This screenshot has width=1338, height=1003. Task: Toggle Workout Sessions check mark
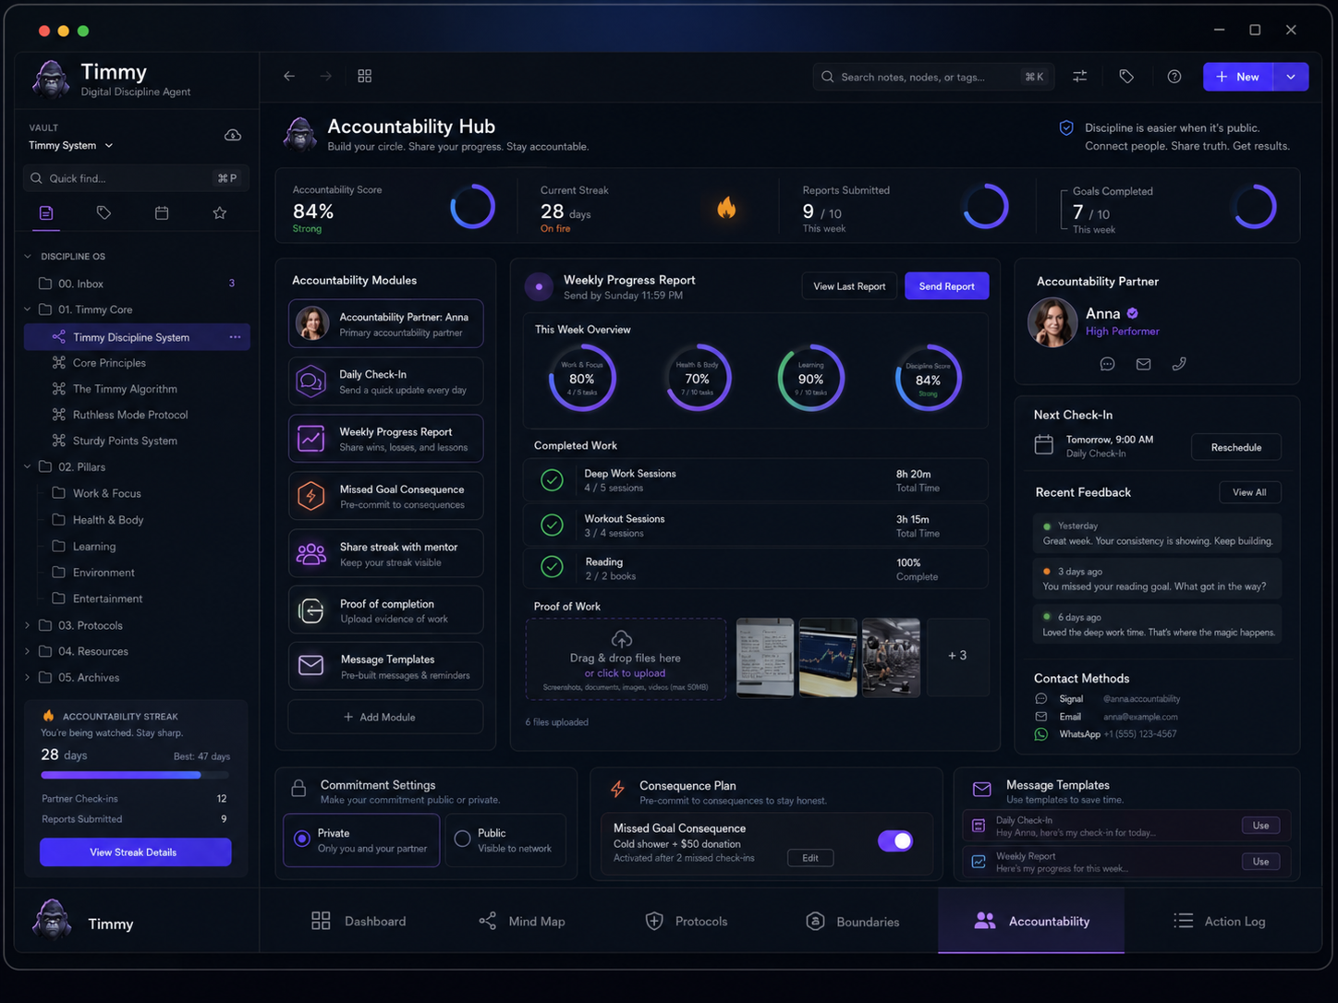552,525
